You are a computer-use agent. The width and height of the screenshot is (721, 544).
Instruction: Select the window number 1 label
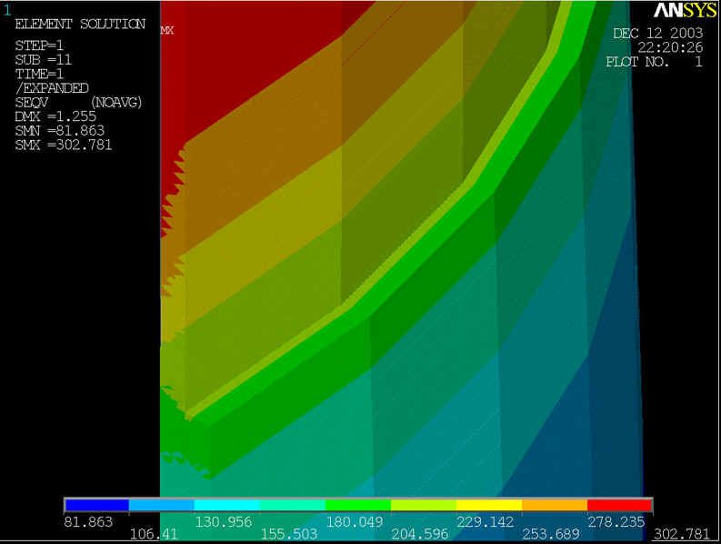click(8, 10)
